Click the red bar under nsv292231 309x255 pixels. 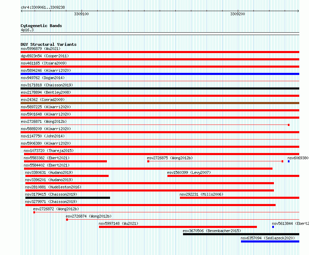point(240,198)
